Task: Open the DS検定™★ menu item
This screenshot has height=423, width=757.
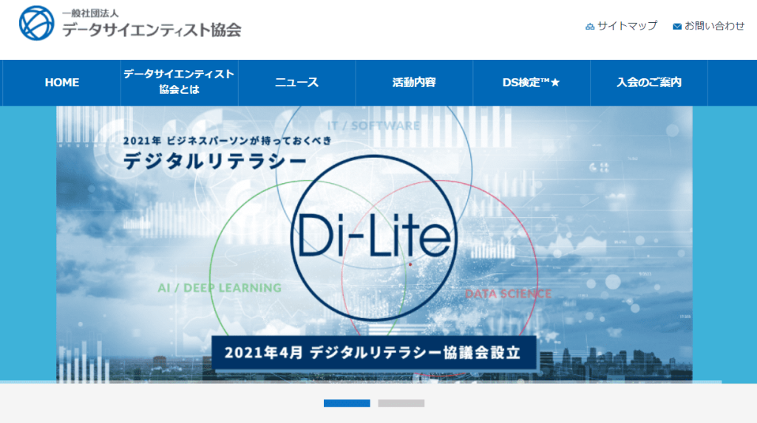Action: 532,83
